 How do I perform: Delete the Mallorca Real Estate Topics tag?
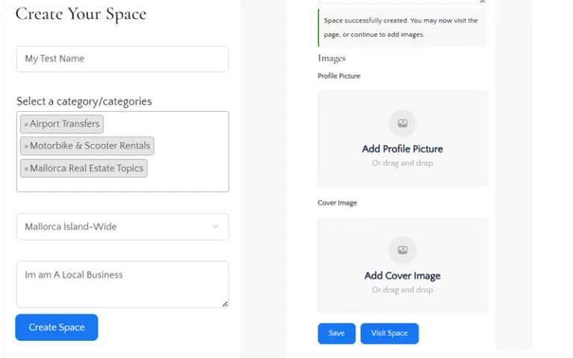click(x=26, y=169)
